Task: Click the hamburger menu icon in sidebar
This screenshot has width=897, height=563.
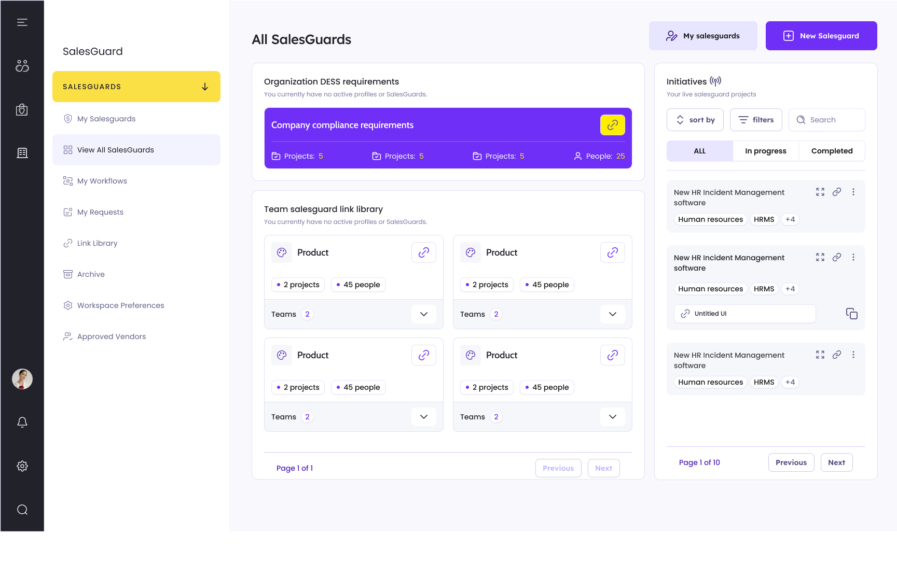Action: point(22,22)
